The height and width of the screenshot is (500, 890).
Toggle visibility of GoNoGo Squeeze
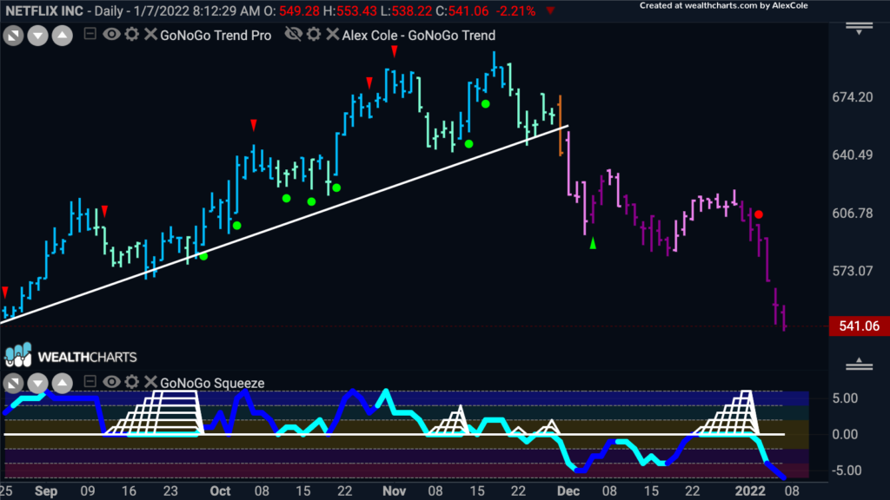tap(111, 382)
